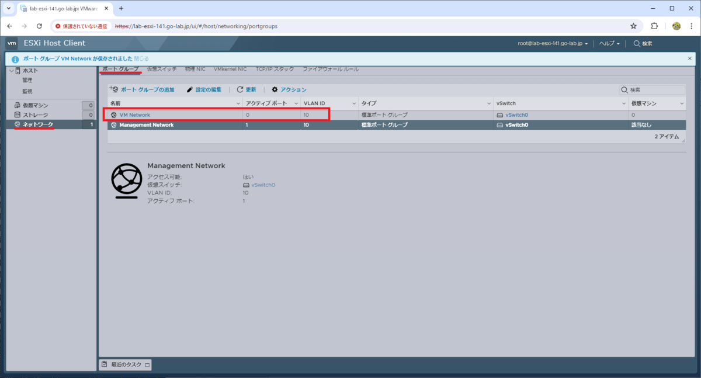
Task: Switch to the TCP/IP スタック tab
Action: click(x=275, y=69)
